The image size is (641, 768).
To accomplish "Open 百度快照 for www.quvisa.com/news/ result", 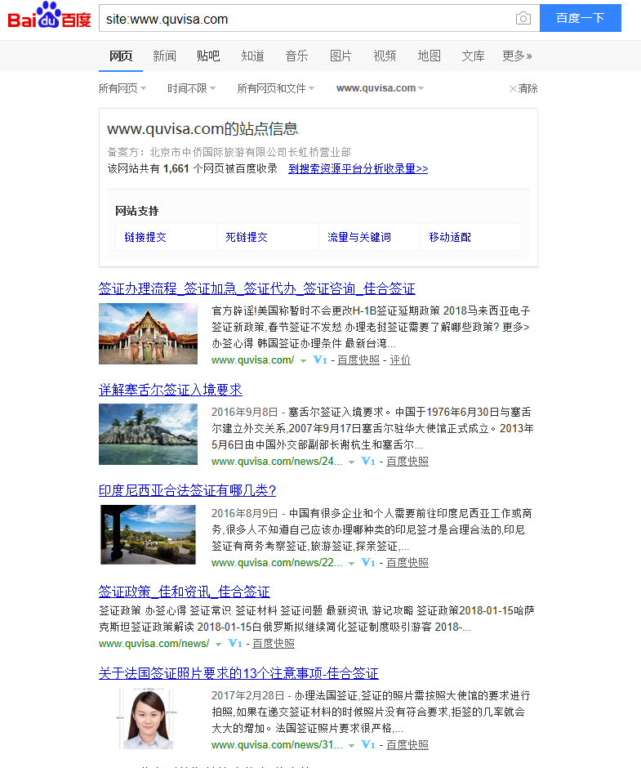I will point(274,644).
